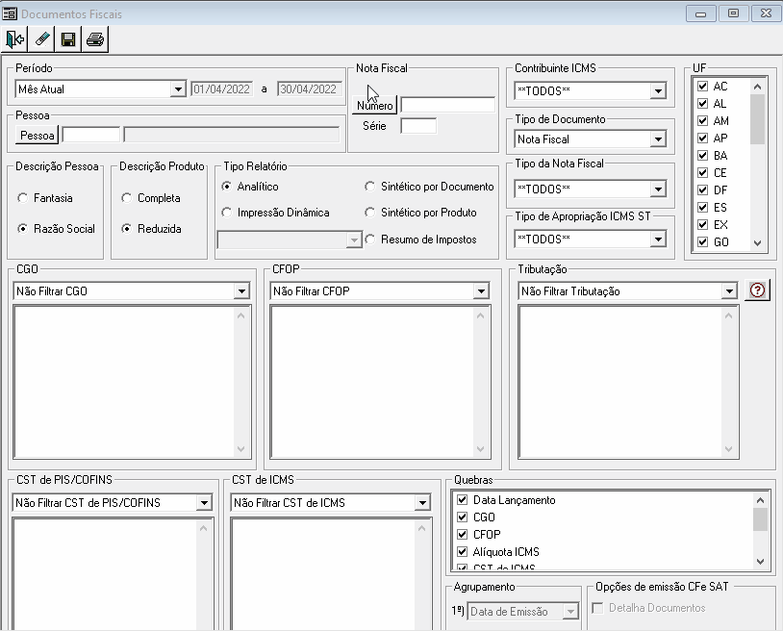The height and width of the screenshot is (631, 783).
Task: Choose Reduzida product description
Action: tap(126, 229)
